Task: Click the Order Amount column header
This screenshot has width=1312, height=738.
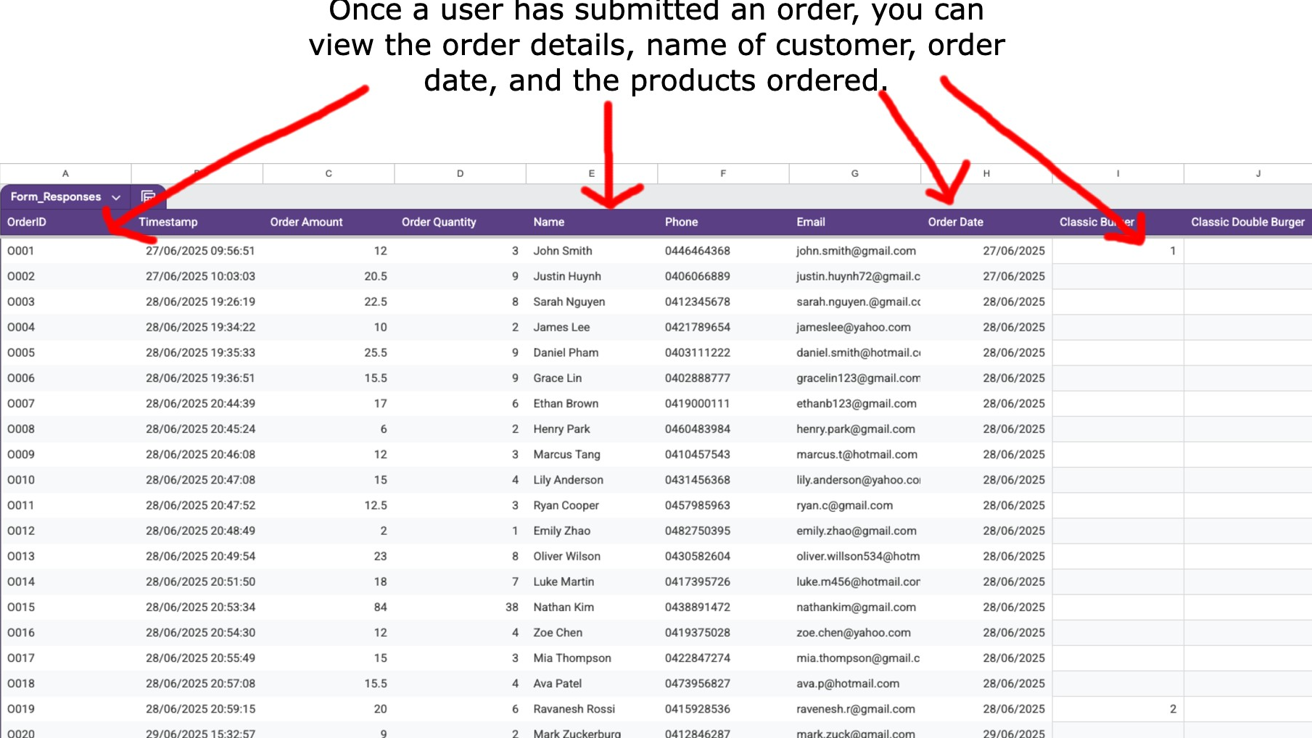Action: pos(306,222)
